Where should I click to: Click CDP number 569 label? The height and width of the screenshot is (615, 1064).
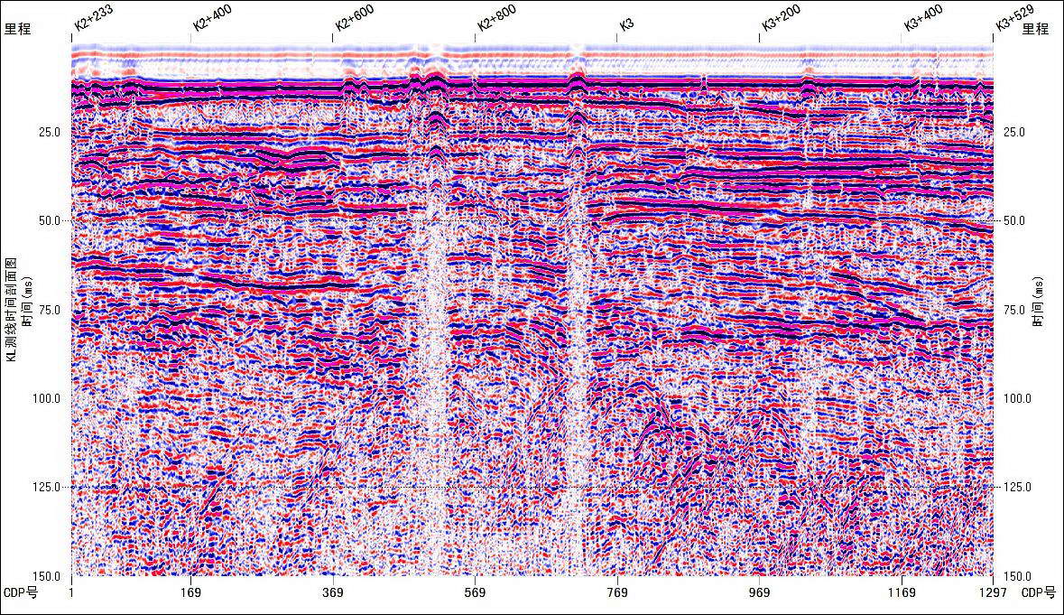[475, 592]
